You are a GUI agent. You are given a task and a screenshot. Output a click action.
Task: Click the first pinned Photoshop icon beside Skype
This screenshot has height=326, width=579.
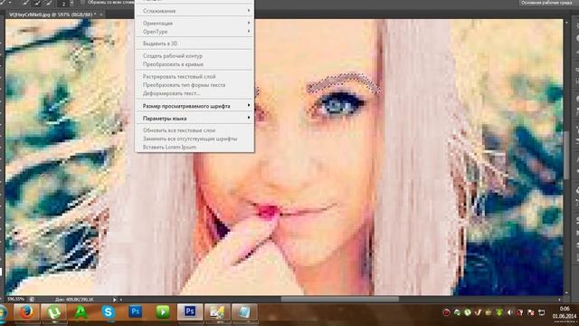click(135, 312)
